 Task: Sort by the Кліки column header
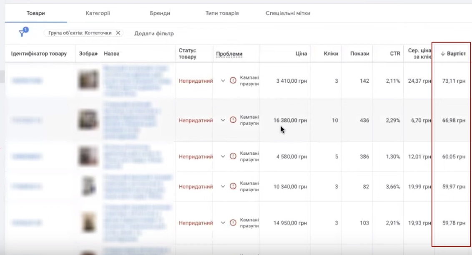pos(331,54)
